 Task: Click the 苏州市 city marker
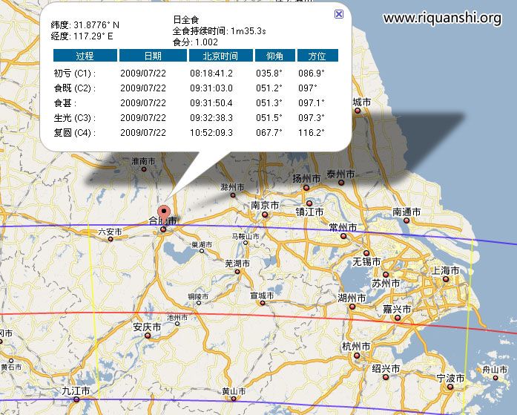(386, 275)
